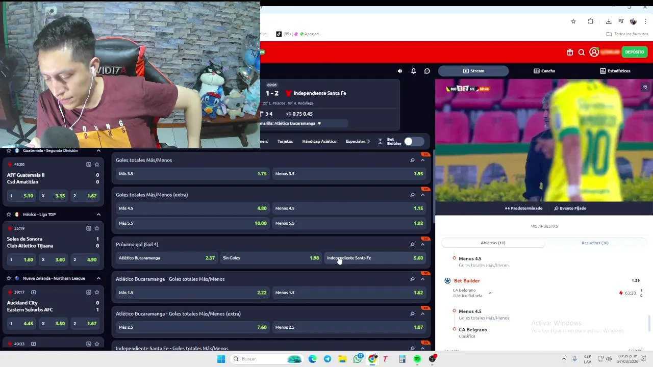Collapse Goles totales Más/Menos (extra) market

422,195
